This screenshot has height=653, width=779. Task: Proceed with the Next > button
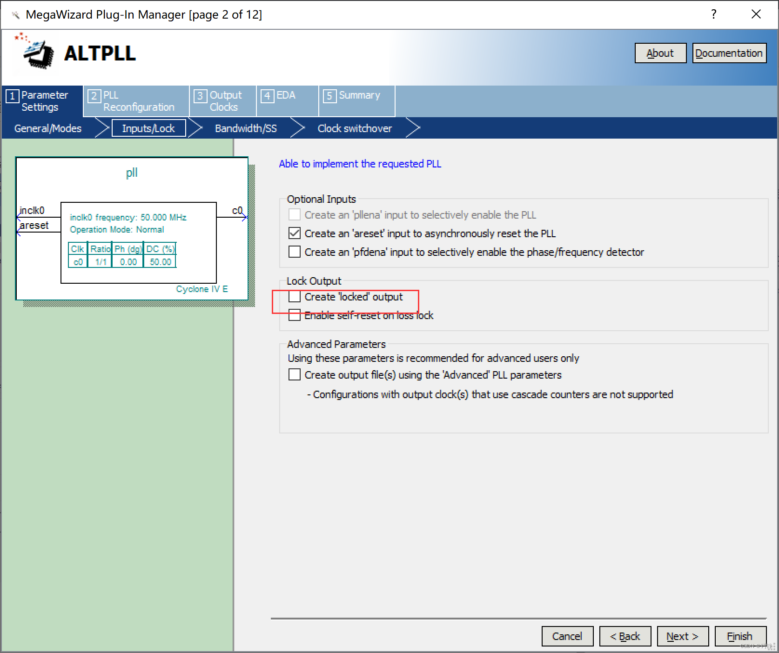pos(683,636)
